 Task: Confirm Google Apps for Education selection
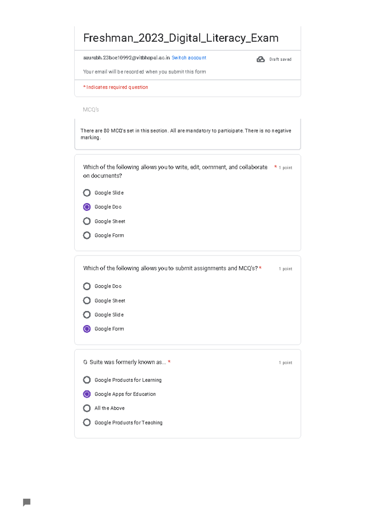87,394
